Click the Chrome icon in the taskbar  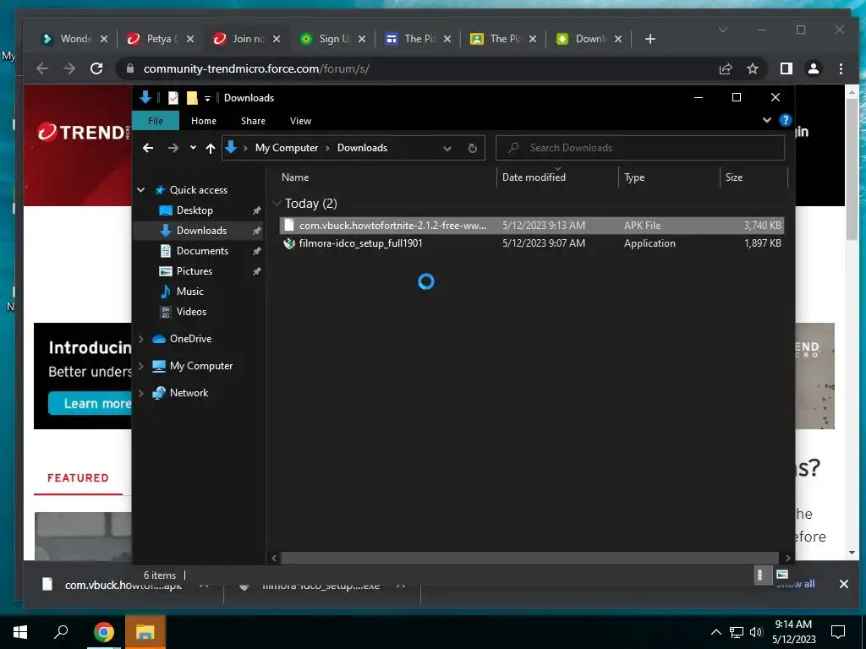coord(103,632)
